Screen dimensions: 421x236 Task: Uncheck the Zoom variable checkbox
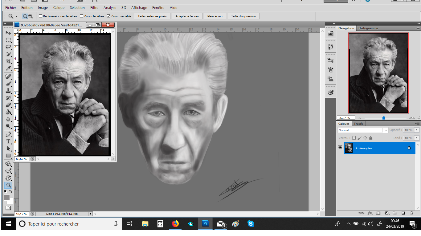(108, 16)
